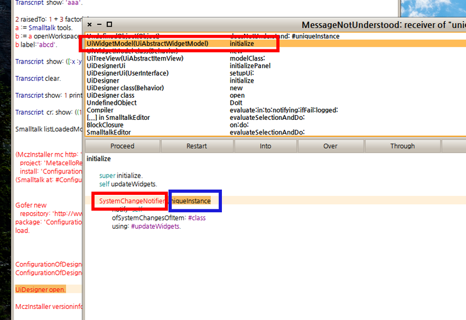This screenshot has width=466, height=320.
Task: Minimize the debugger window
Action: (99, 24)
